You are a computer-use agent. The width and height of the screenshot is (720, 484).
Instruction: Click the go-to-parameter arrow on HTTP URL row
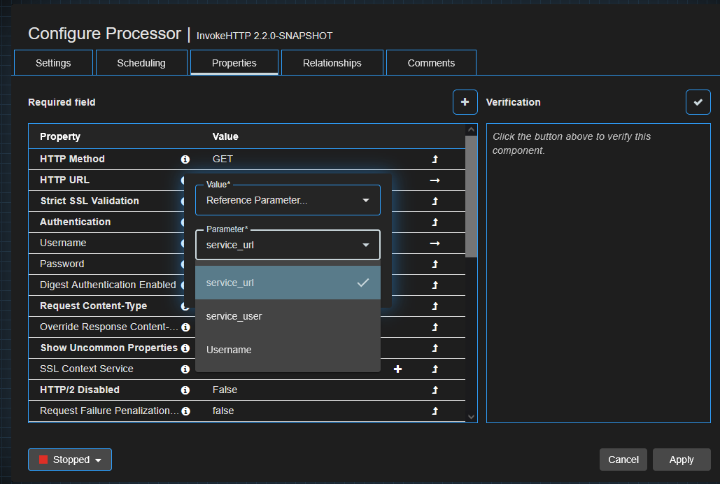[434, 180]
